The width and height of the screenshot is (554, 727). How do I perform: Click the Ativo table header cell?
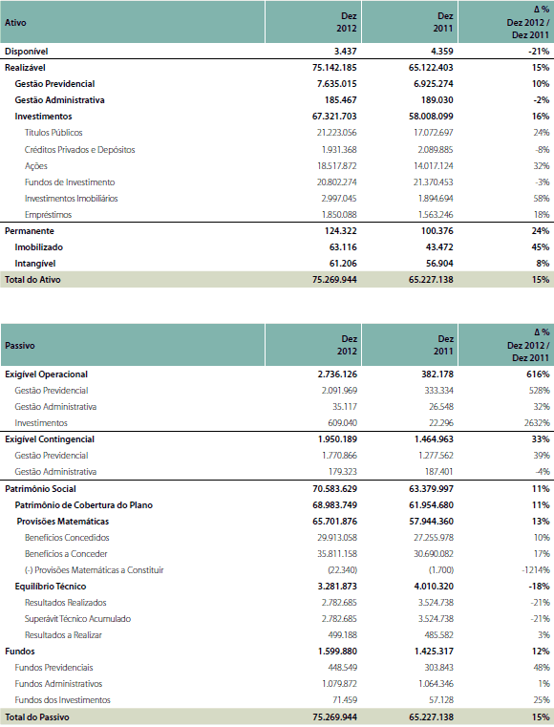coord(133,22)
